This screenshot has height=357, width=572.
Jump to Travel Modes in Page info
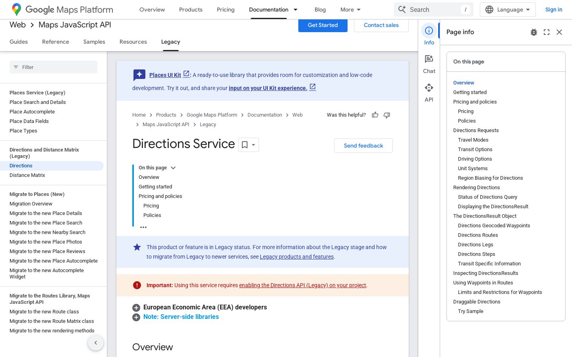tap(473, 140)
